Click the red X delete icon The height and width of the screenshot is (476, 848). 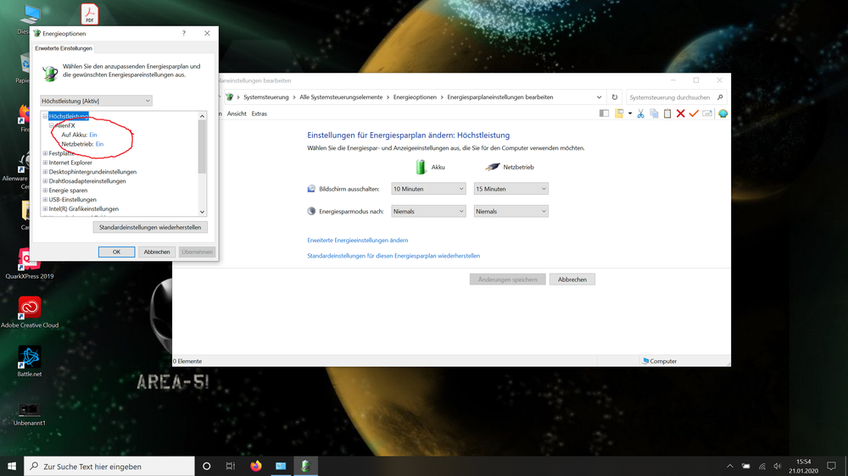click(x=680, y=113)
